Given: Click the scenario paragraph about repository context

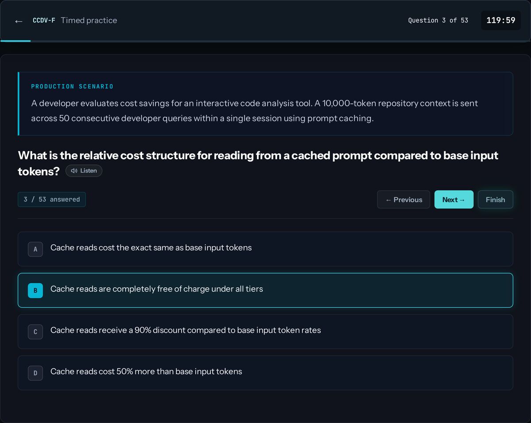Looking at the screenshot, I should 254,111.
